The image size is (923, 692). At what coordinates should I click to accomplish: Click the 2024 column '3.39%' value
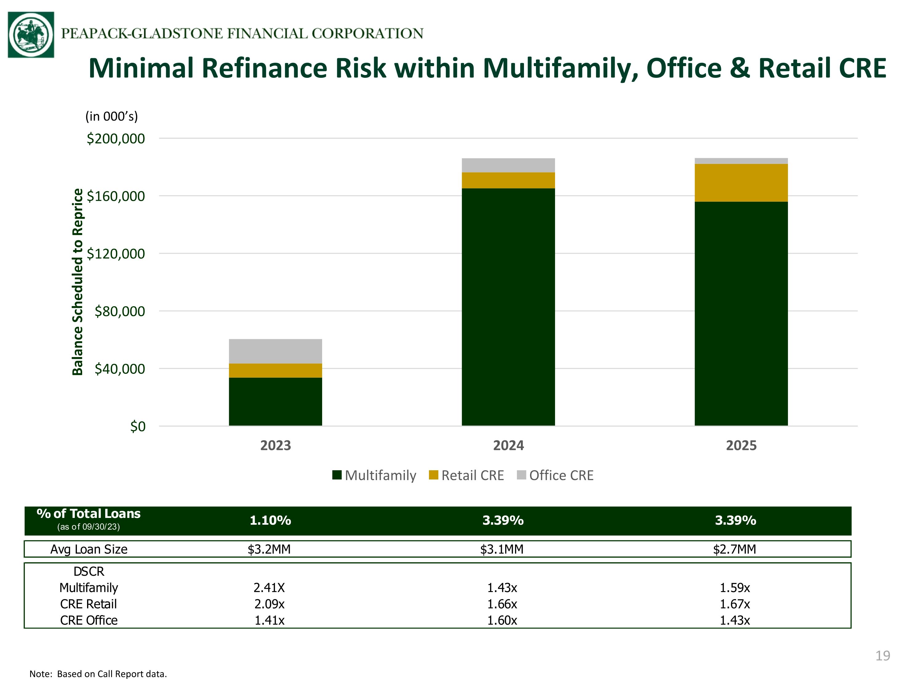pos(503,521)
